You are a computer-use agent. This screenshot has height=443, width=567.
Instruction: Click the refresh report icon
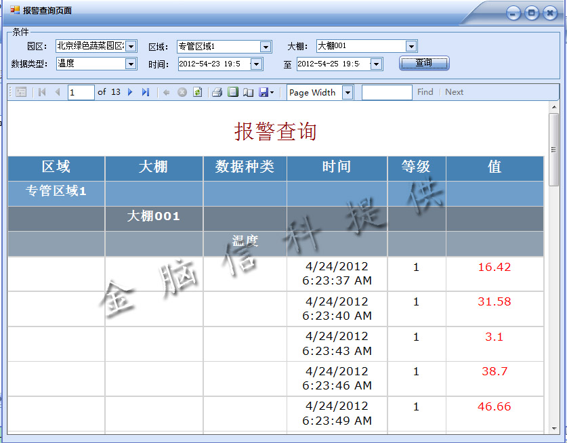pyautogui.click(x=197, y=92)
